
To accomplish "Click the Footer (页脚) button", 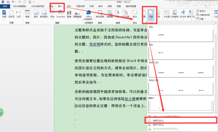I will click(x=151, y=15).
